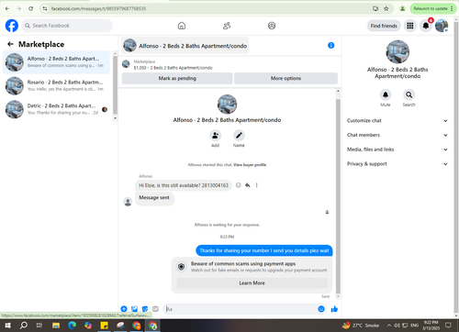Open the Friends icon in top navigation
459x332 pixels.
[x=227, y=26]
